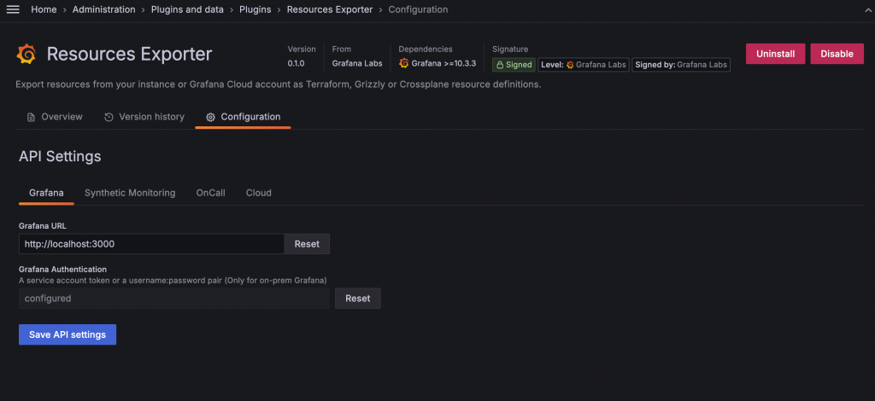Save the API settings
Image resolution: width=875 pixels, height=401 pixels.
(68, 334)
